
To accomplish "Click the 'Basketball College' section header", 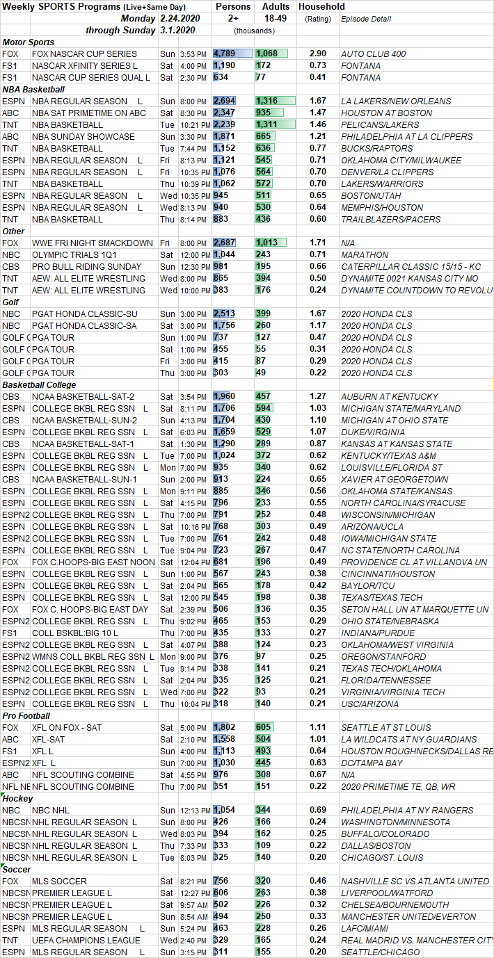I will point(39,384).
